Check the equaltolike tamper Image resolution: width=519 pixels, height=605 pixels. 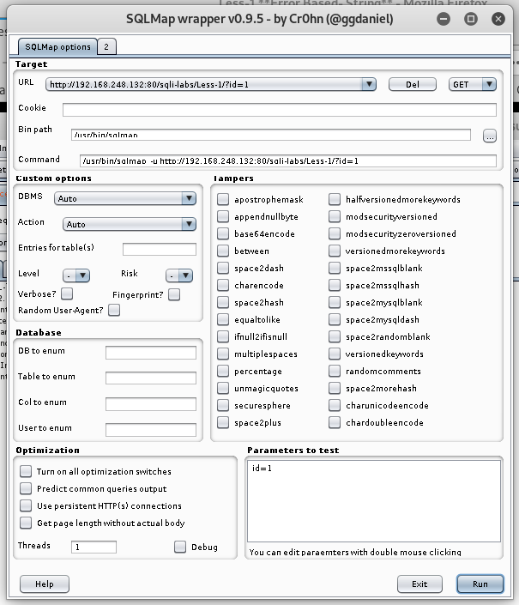click(x=223, y=319)
